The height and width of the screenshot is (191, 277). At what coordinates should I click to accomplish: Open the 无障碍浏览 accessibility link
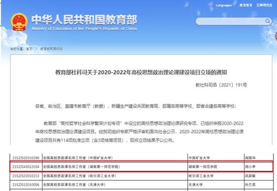pyautogui.click(x=264, y=6)
